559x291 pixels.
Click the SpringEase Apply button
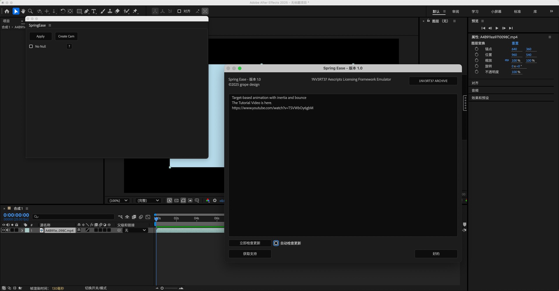40,36
